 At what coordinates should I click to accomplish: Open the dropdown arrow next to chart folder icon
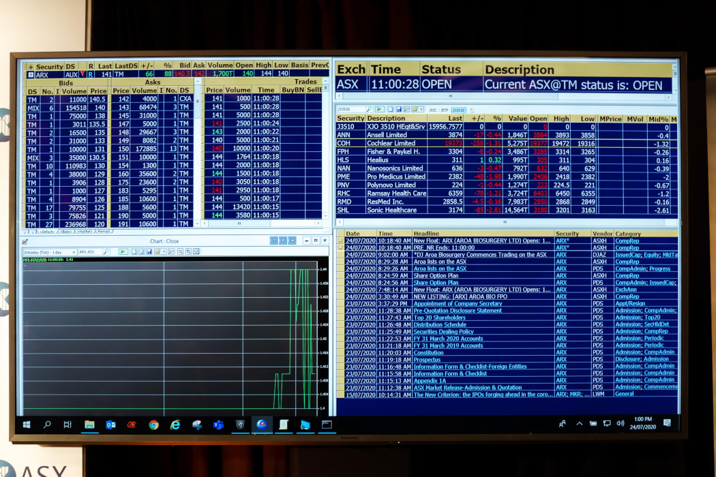click(x=164, y=251)
